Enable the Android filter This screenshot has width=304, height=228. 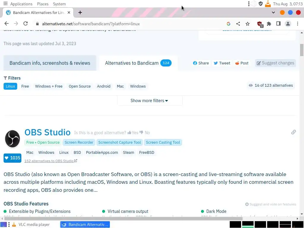[x=104, y=86]
